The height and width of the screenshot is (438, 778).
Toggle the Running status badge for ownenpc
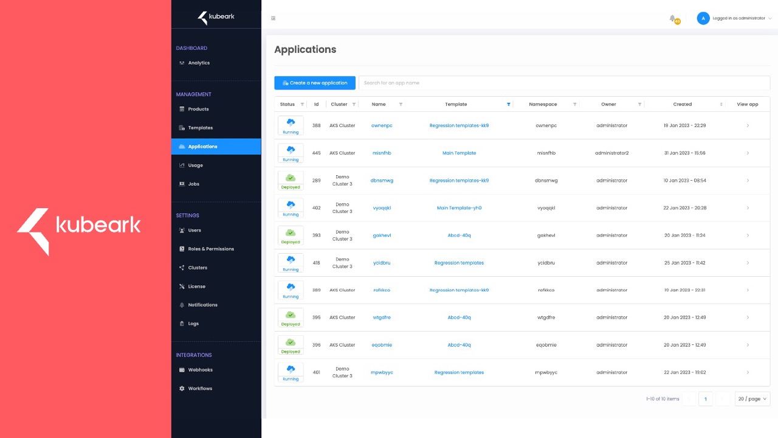coord(290,125)
